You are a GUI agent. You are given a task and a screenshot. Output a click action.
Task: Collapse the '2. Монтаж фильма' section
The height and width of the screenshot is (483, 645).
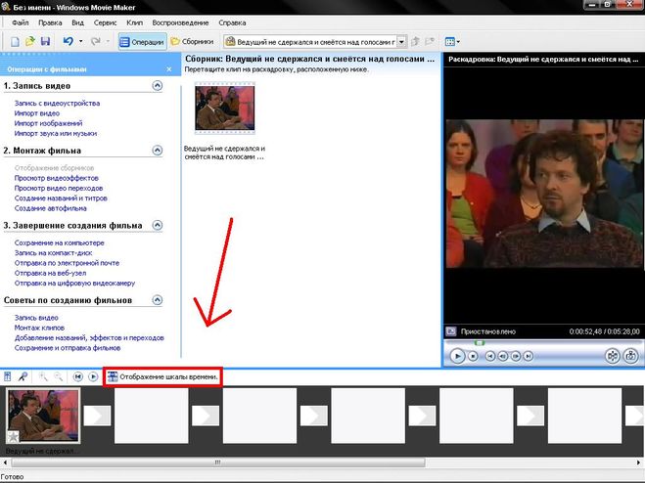(x=158, y=150)
